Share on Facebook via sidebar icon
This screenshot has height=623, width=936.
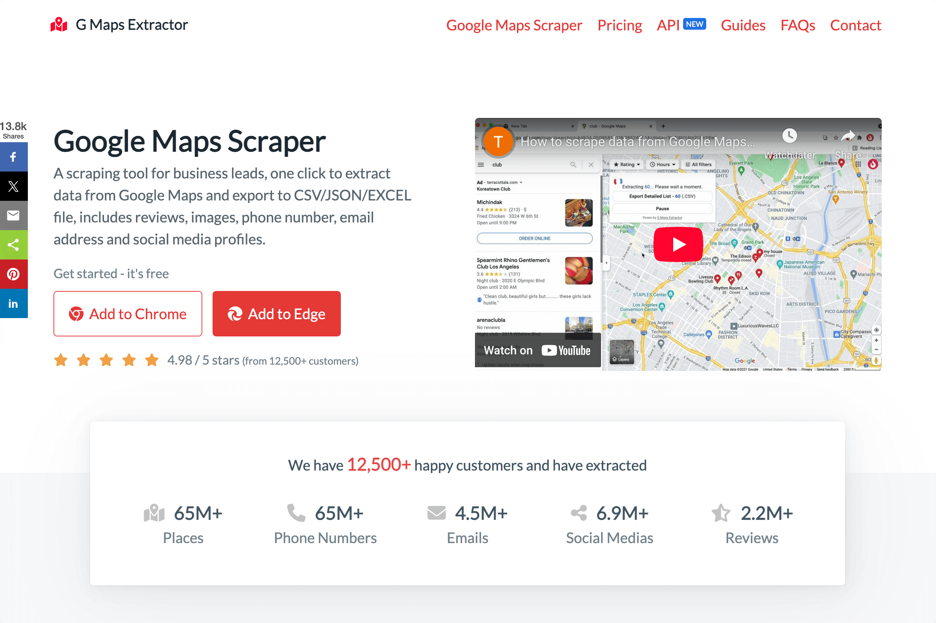[x=14, y=157]
